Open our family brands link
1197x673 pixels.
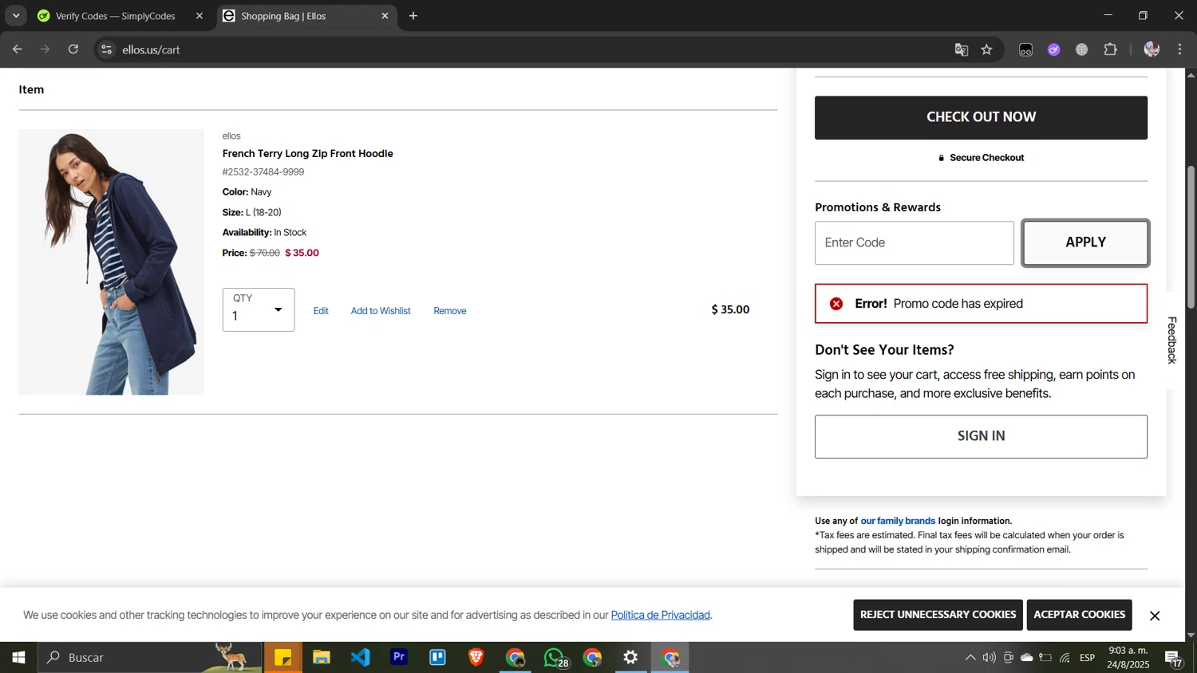[898, 521]
